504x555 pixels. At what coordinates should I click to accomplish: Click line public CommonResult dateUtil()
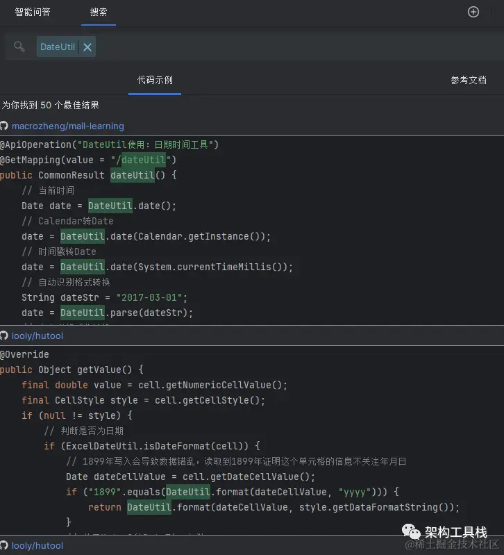(x=88, y=175)
